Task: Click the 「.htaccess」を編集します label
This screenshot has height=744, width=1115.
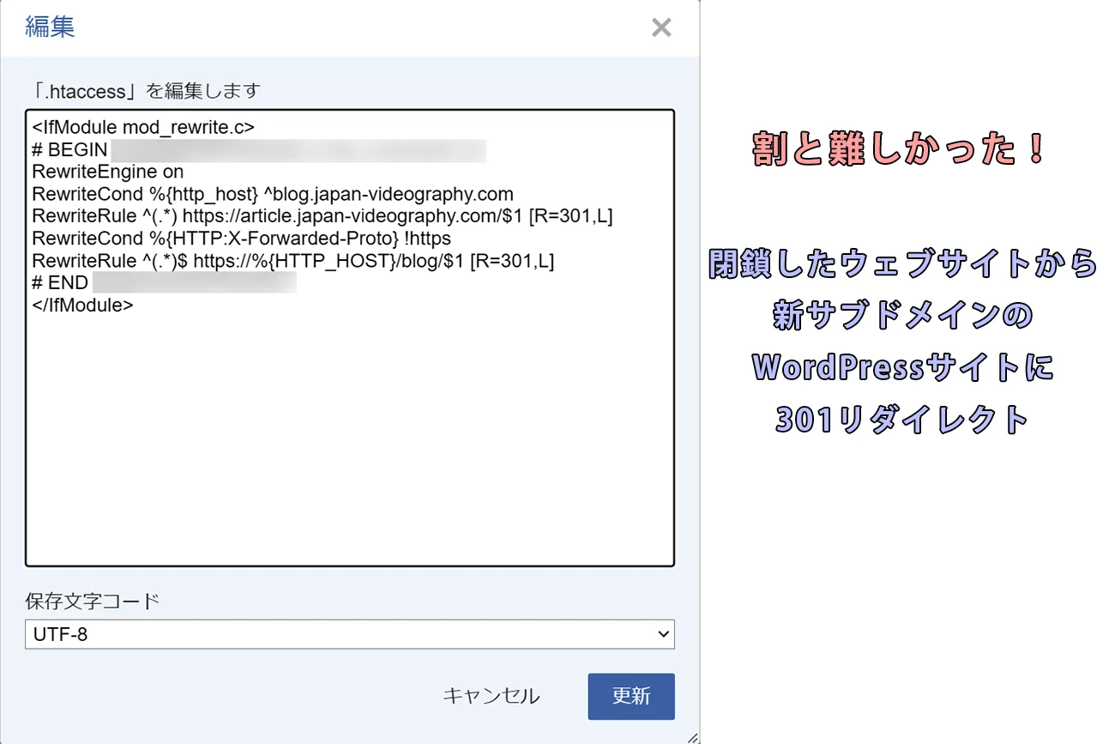Action: (x=142, y=90)
